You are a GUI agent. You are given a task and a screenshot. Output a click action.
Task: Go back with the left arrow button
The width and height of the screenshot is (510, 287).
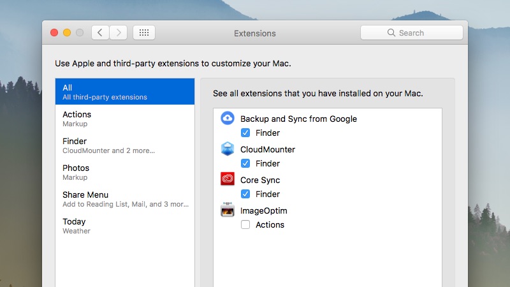[x=100, y=33]
